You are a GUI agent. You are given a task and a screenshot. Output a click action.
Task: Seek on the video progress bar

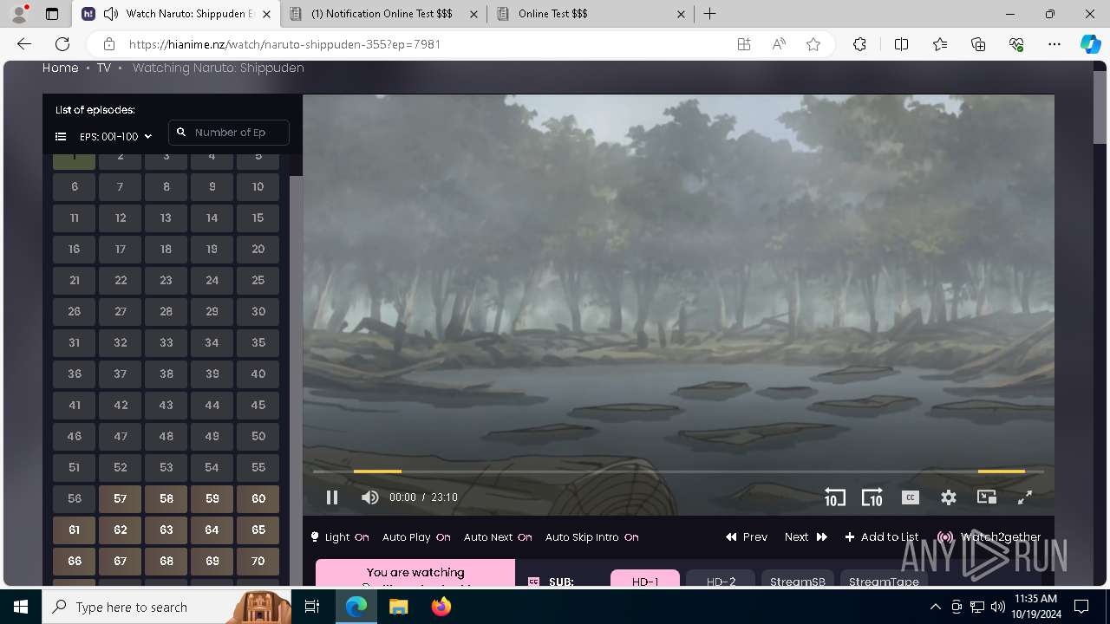click(x=678, y=471)
